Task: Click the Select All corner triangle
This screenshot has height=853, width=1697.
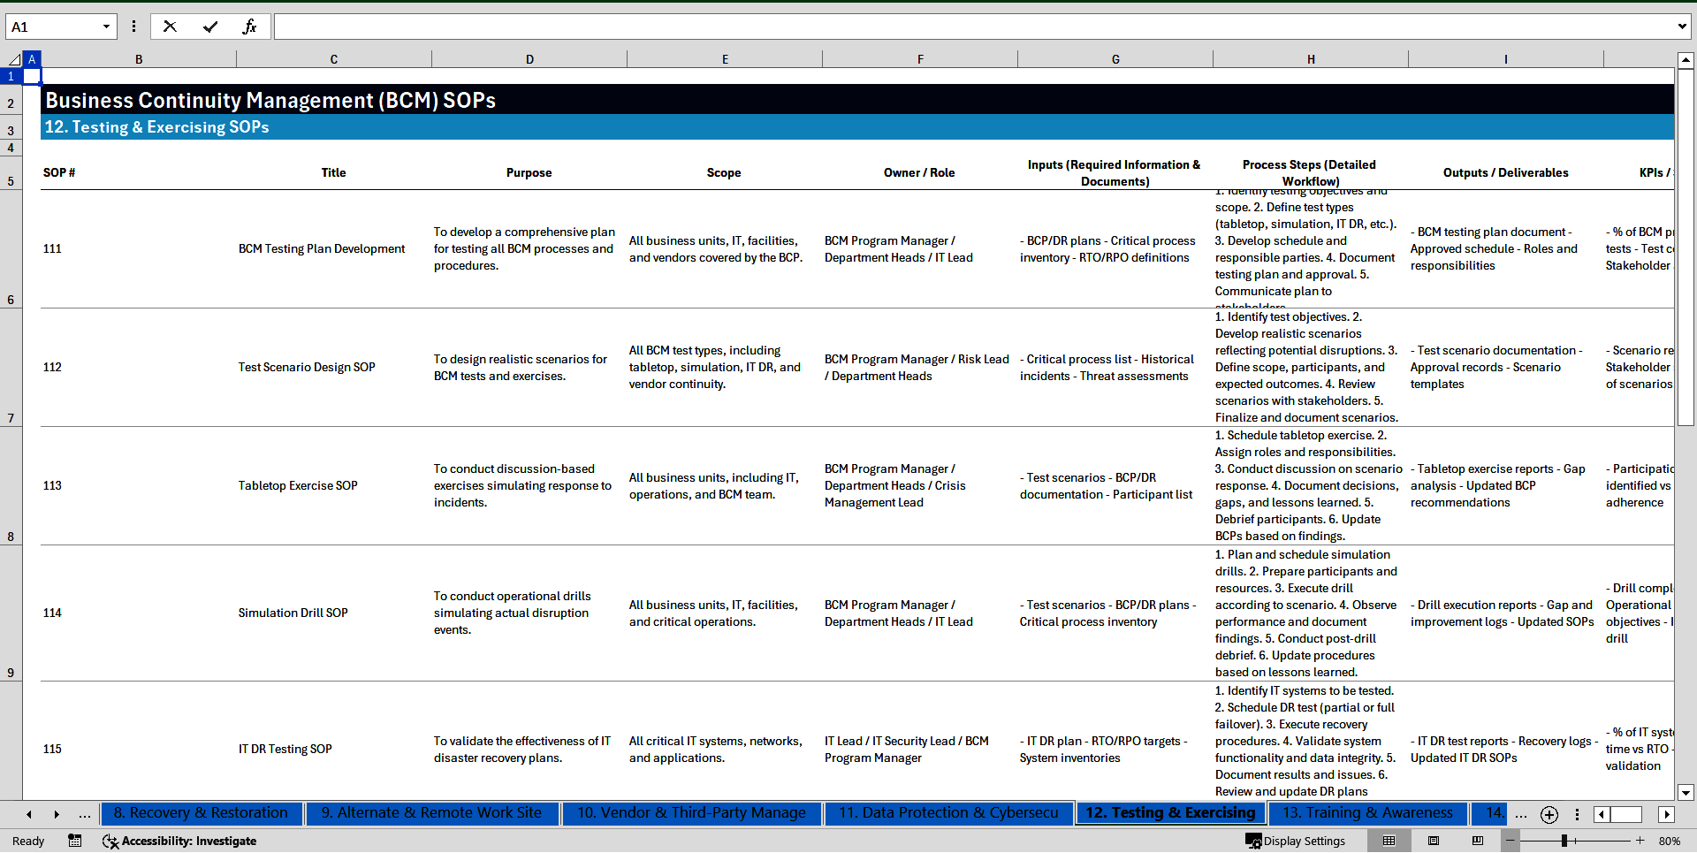Action: [14, 59]
